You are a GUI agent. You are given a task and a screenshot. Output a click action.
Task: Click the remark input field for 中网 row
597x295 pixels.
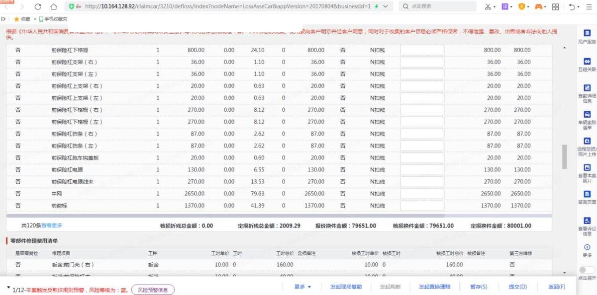(422, 194)
